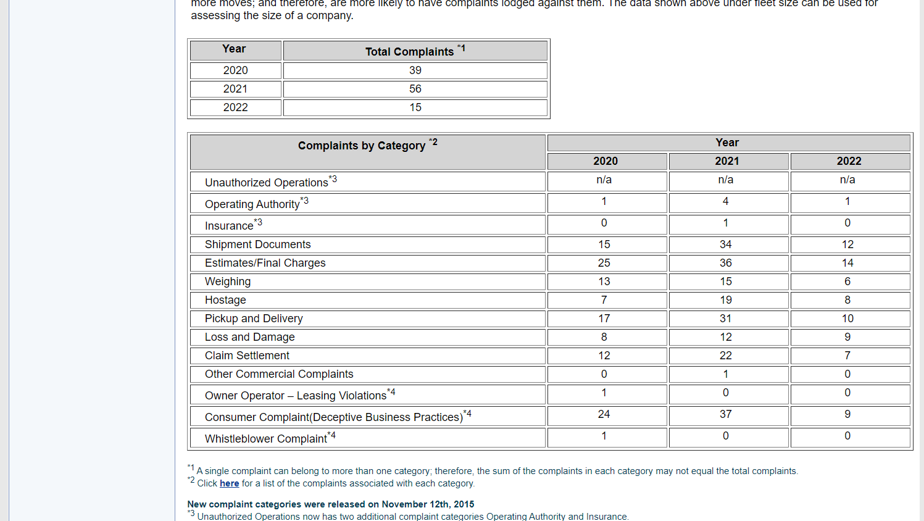Click the Estimates/Final Charges category label
The height and width of the screenshot is (521, 924).
tap(265, 263)
